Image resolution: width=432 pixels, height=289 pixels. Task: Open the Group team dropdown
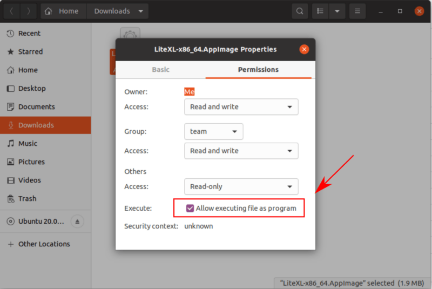coord(213,131)
